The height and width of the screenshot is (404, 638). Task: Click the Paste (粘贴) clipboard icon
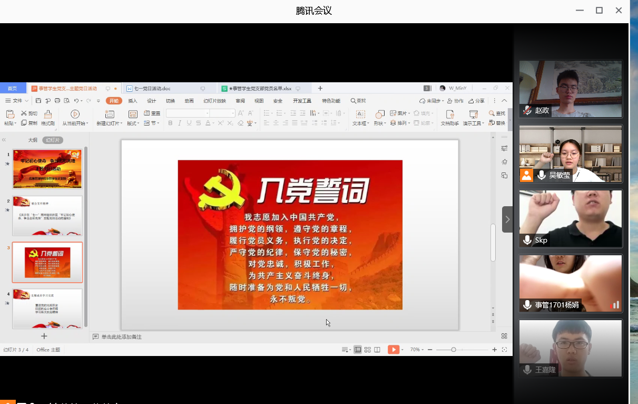coord(9,114)
